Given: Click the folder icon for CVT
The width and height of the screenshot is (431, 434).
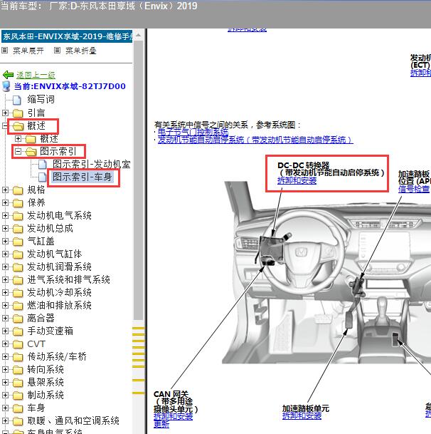Looking at the screenshot, I should (x=18, y=344).
